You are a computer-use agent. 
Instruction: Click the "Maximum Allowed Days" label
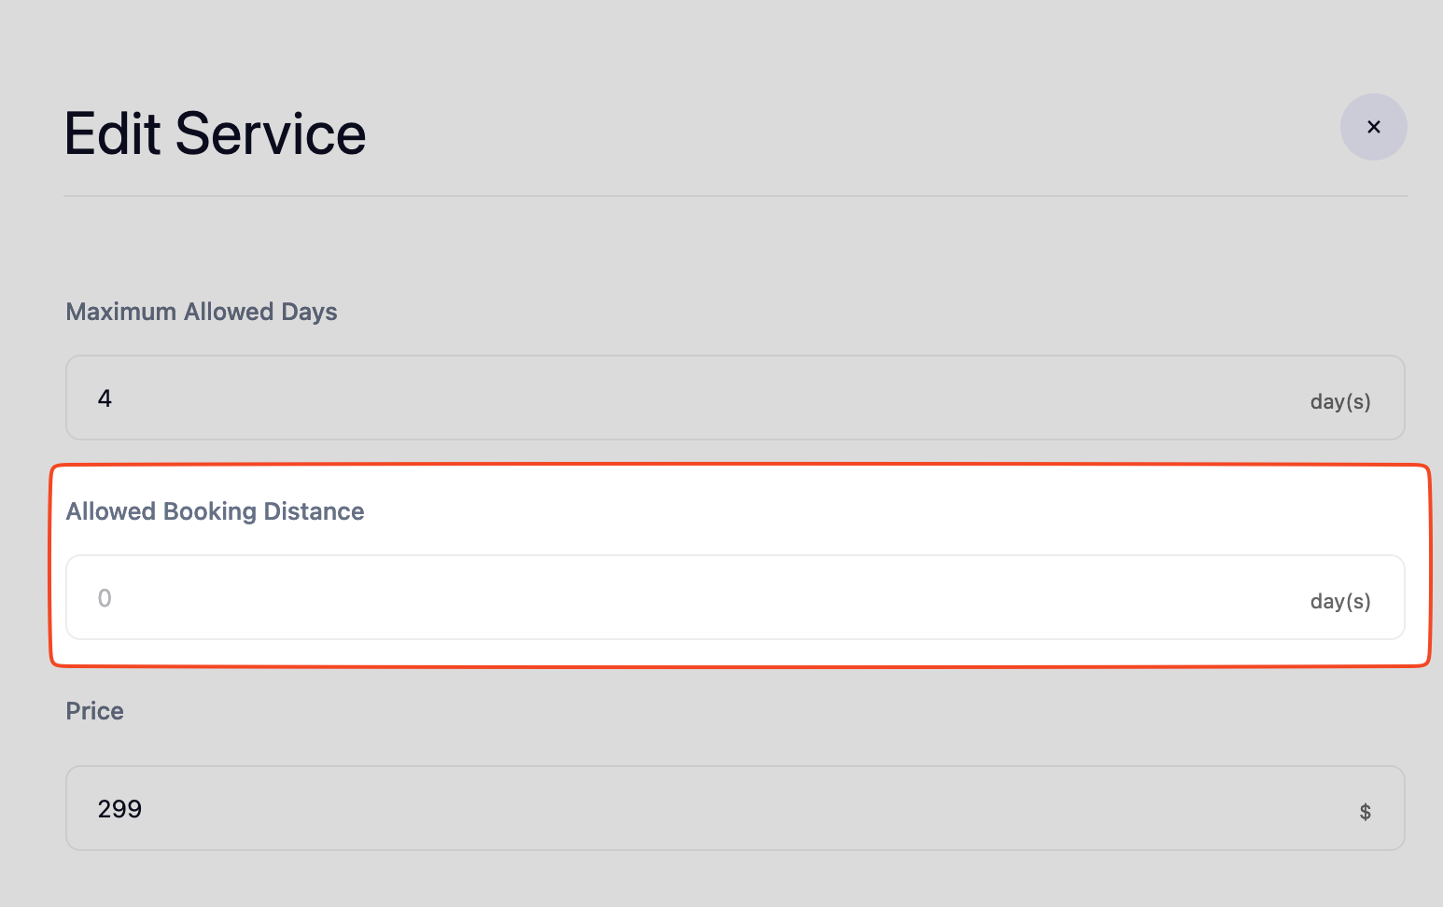202,312
